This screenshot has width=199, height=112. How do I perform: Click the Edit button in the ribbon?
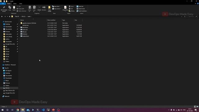pos(71,9)
